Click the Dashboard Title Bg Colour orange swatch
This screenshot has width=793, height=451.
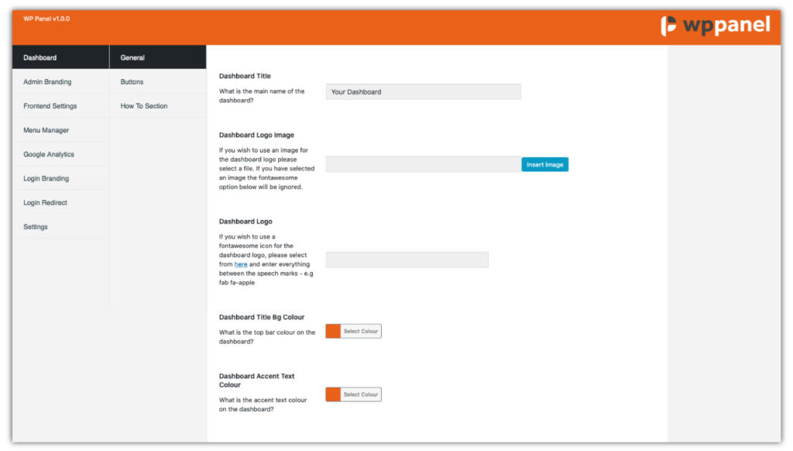pos(333,331)
